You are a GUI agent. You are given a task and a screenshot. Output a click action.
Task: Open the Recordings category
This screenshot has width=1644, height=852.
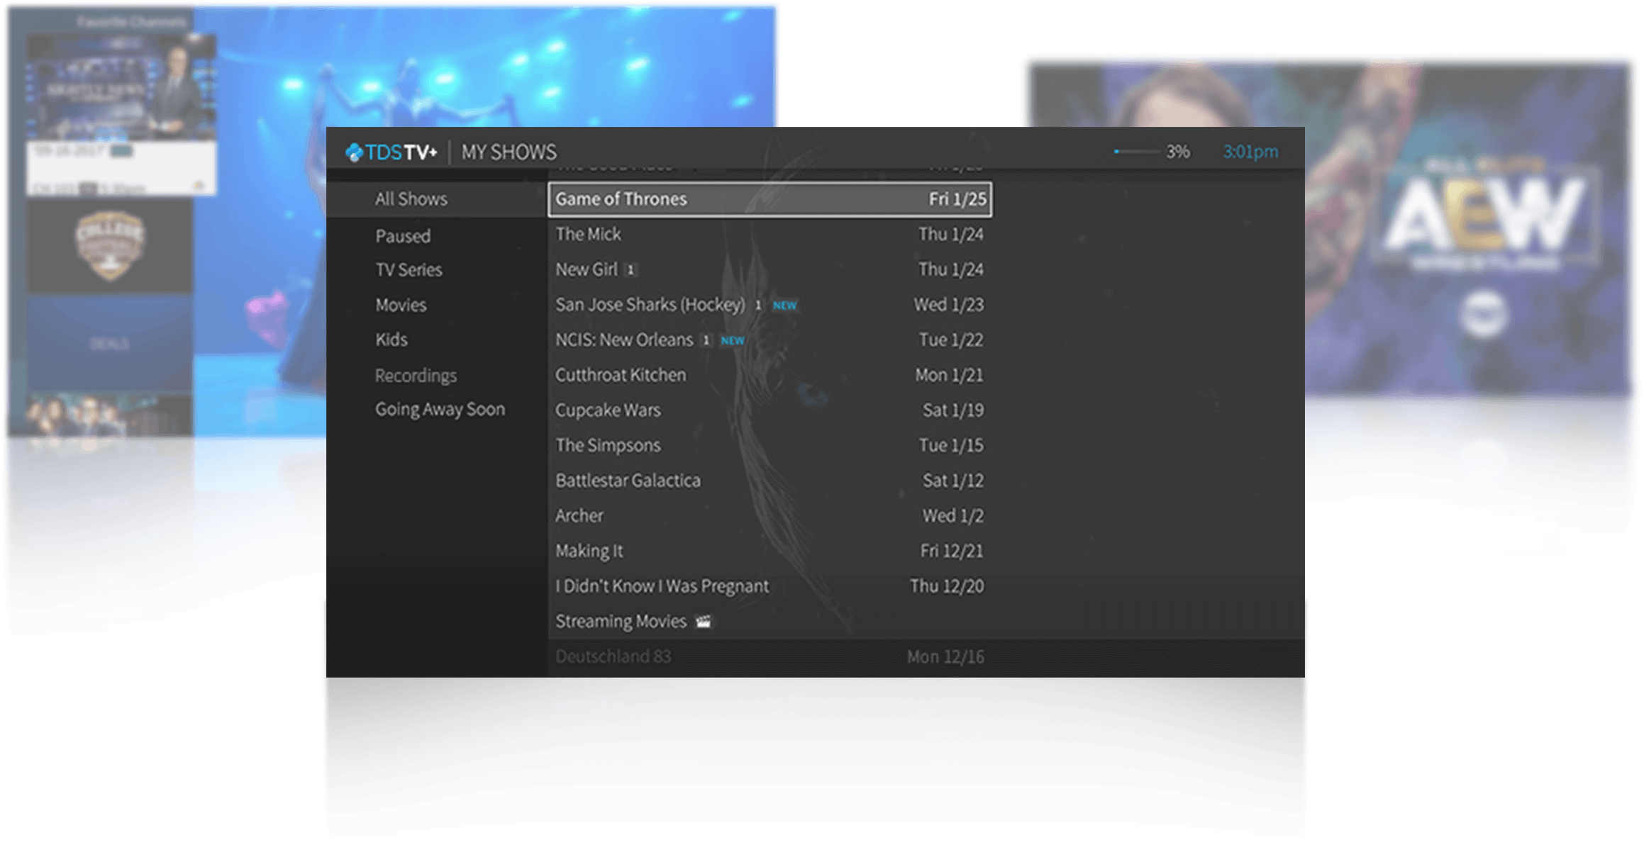tap(416, 376)
